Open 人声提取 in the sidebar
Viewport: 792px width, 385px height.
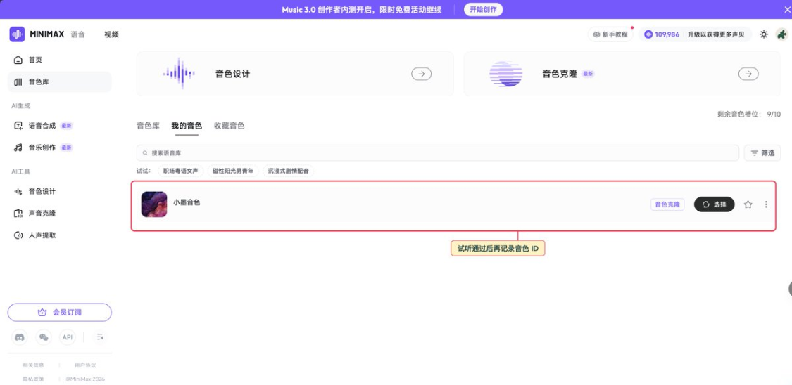click(x=60, y=235)
